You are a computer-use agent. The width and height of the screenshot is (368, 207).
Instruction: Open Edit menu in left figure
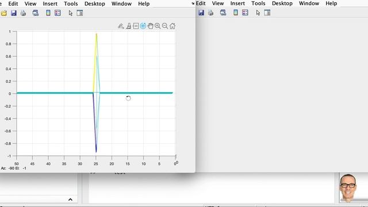(13, 4)
